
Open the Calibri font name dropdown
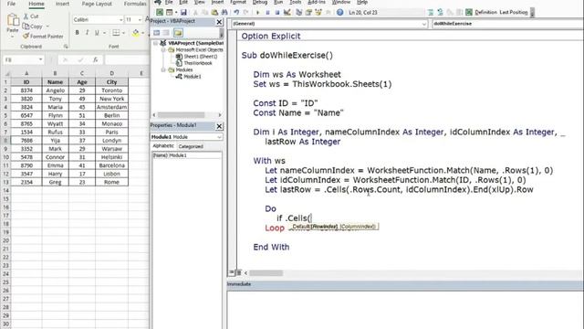tap(121, 19)
